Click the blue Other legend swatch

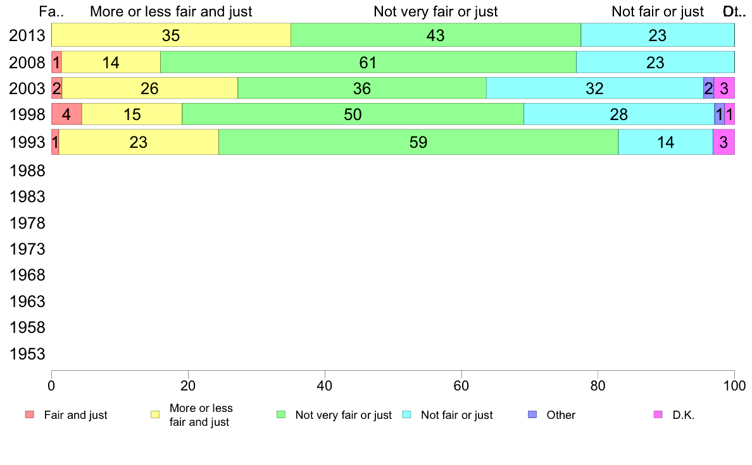coord(532,414)
